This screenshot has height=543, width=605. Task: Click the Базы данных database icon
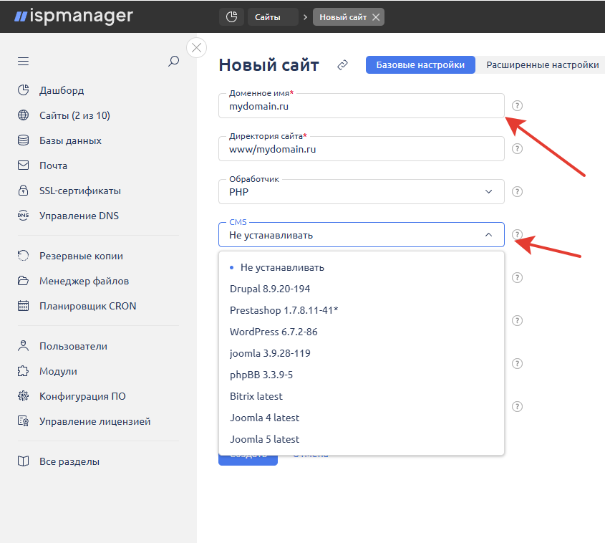pos(23,140)
